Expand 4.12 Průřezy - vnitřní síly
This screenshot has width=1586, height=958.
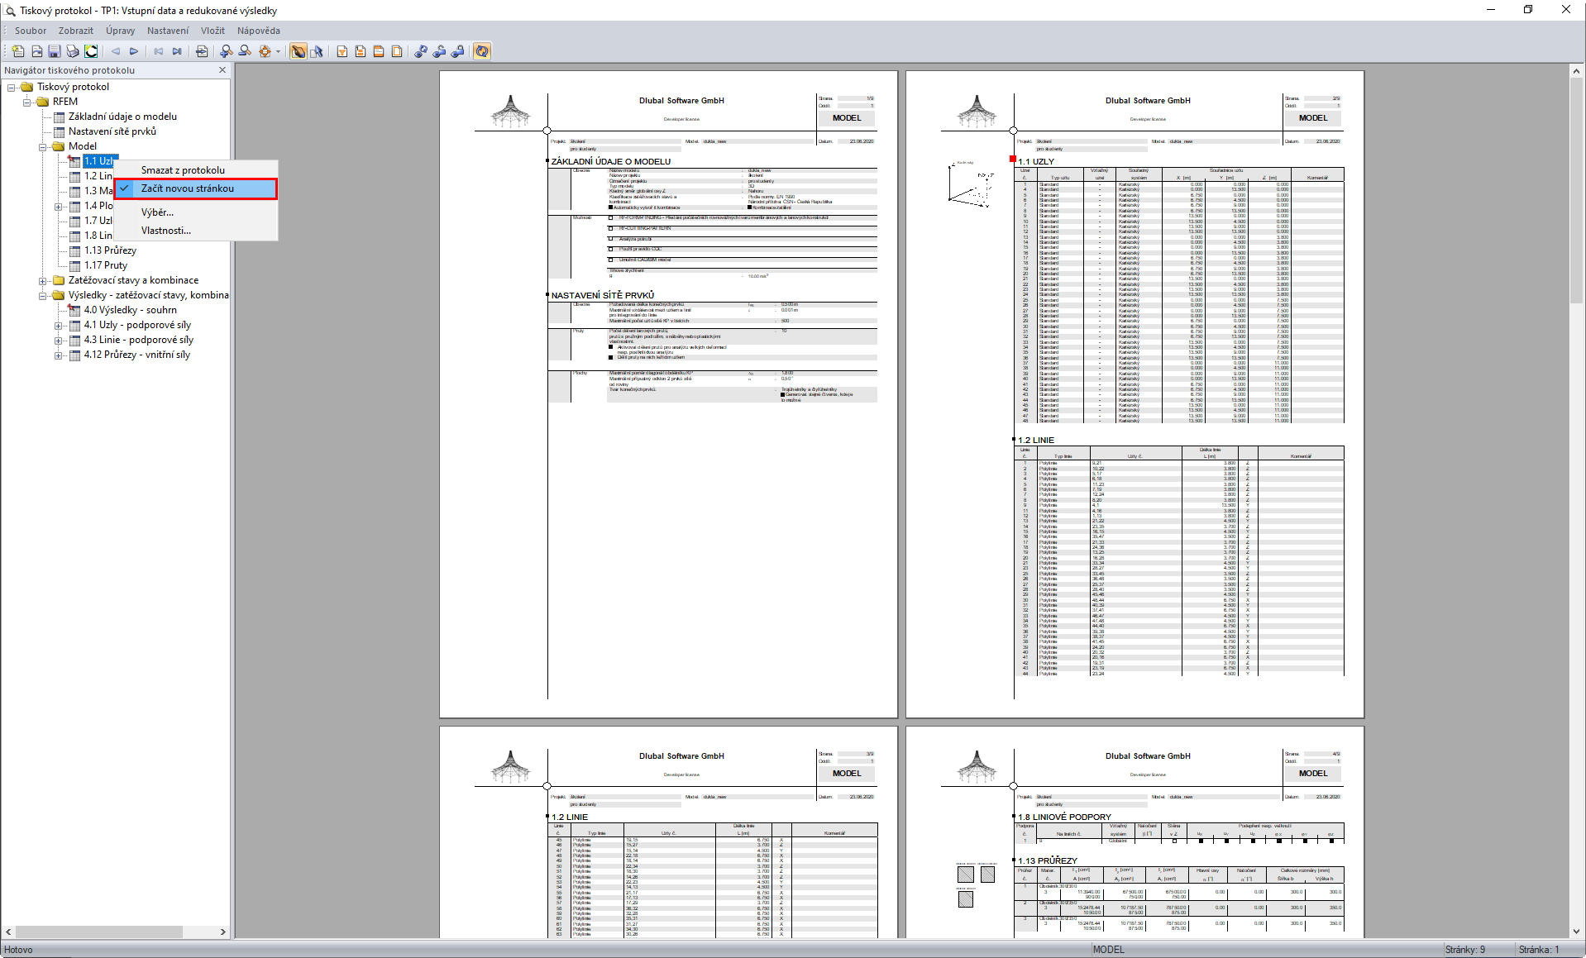pyautogui.click(x=58, y=355)
